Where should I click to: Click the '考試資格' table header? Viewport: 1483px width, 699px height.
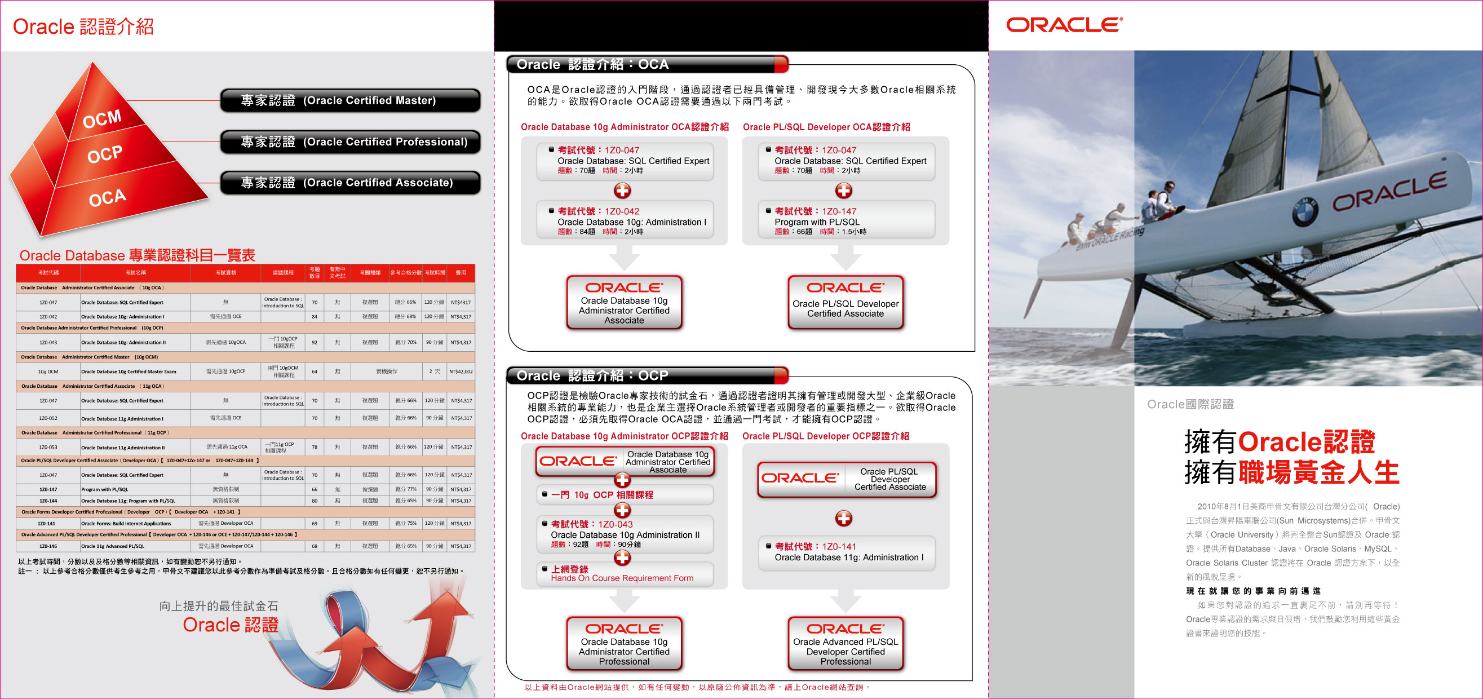225,273
